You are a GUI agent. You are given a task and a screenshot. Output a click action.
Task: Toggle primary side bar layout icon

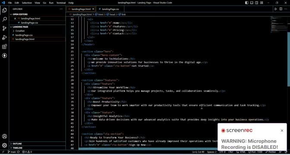(247, 3)
